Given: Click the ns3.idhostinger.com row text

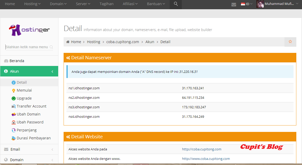Looking at the screenshot, I should coord(84,107).
